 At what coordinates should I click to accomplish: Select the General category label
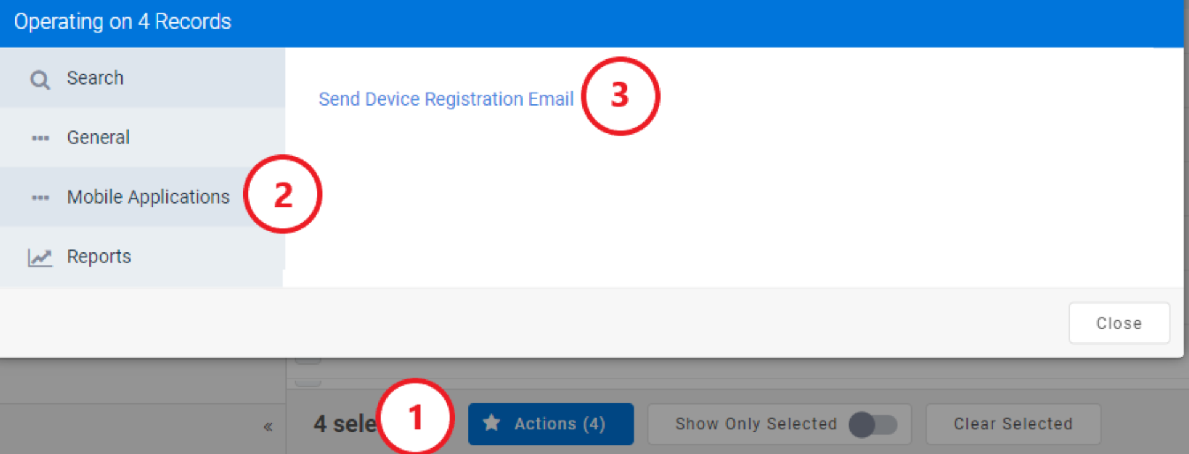click(x=98, y=138)
